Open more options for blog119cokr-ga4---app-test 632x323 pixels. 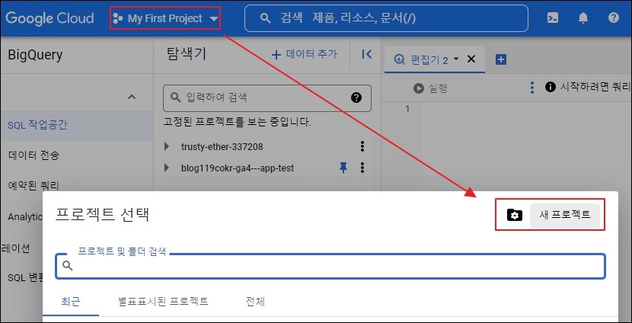[x=362, y=168]
